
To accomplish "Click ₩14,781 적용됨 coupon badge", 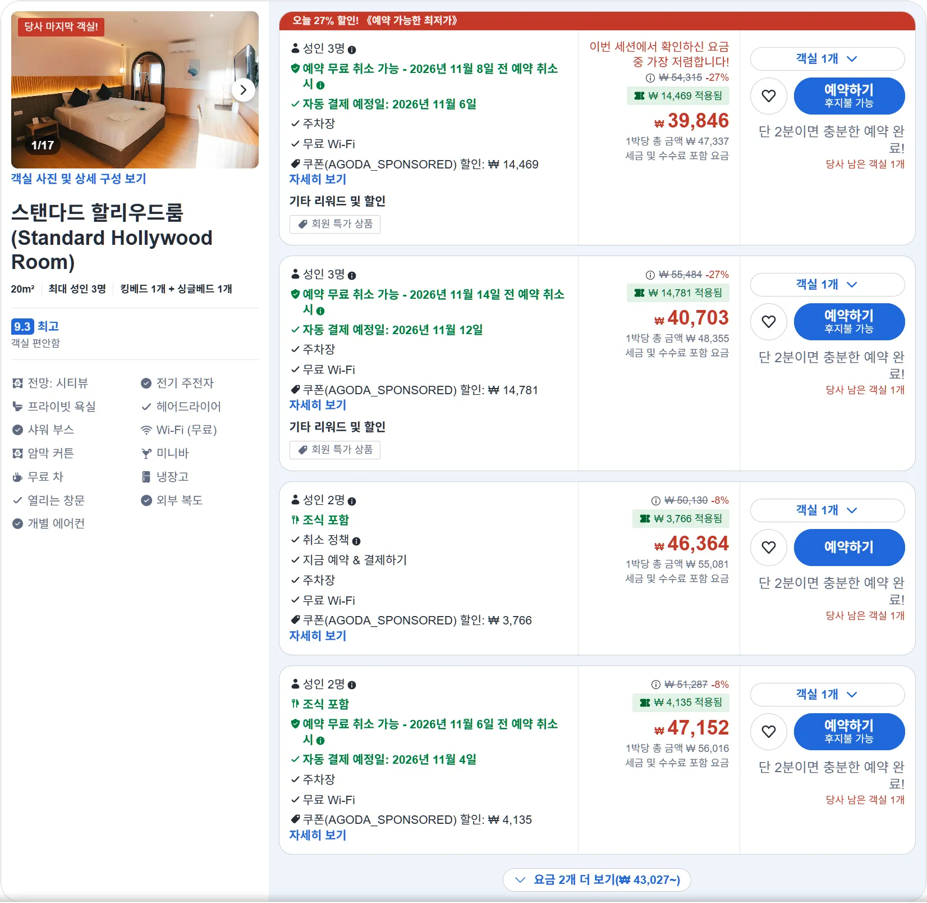I will [678, 293].
